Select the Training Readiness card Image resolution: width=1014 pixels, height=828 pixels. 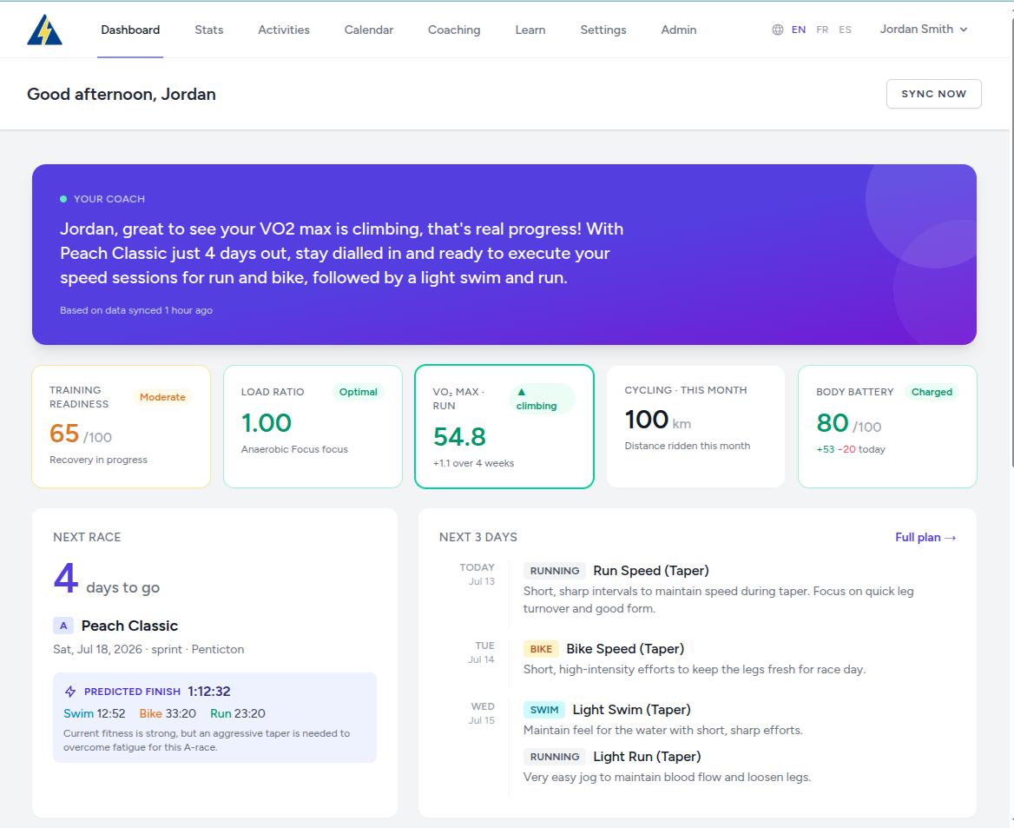pyautogui.click(x=121, y=427)
